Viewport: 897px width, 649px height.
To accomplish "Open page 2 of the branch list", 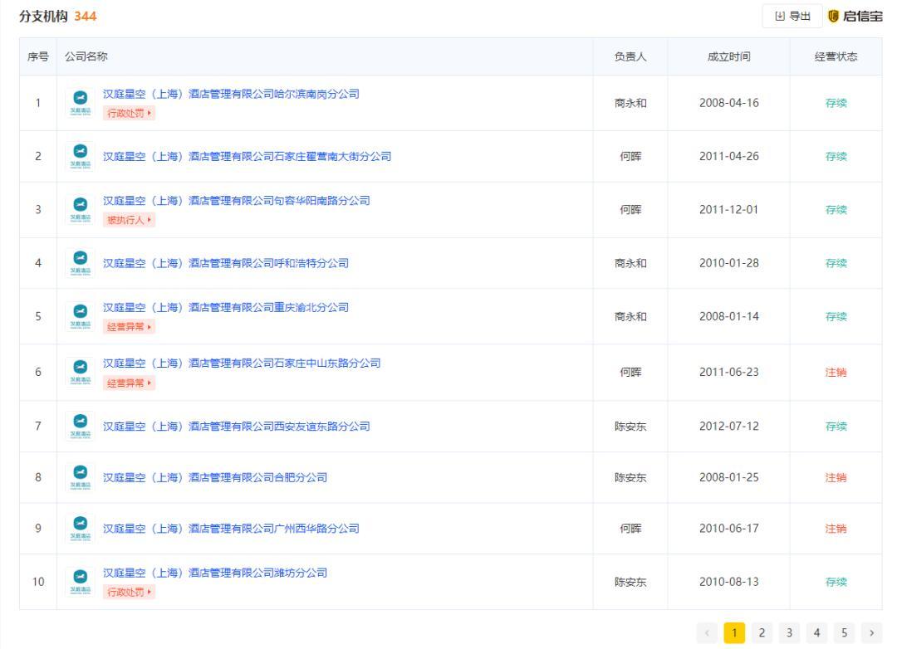I will tap(762, 632).
